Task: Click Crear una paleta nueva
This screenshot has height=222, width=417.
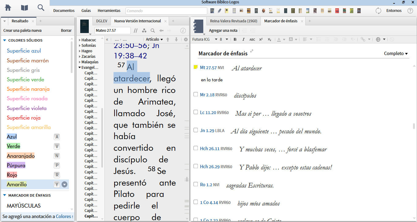Action: (22, 31)
